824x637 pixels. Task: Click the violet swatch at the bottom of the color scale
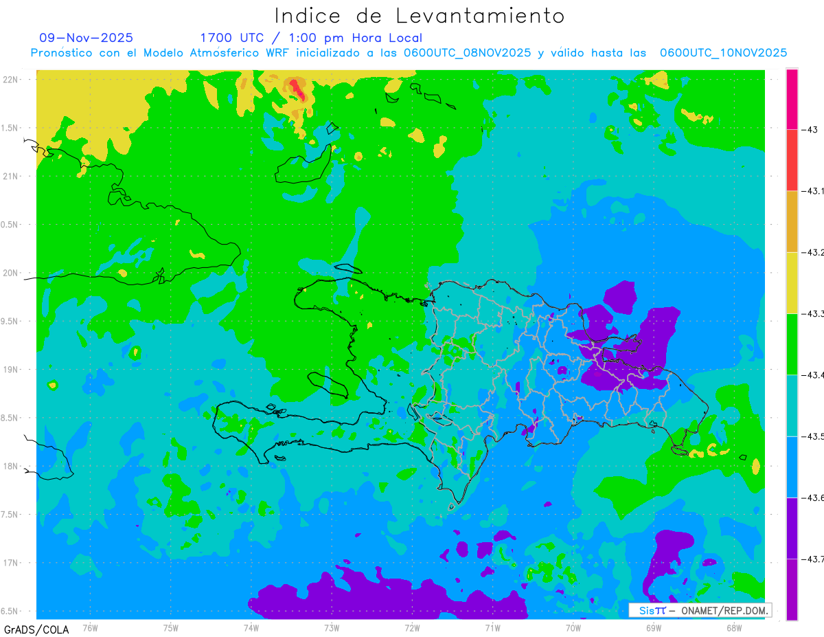pyautogui.click(x=792, y=589)
